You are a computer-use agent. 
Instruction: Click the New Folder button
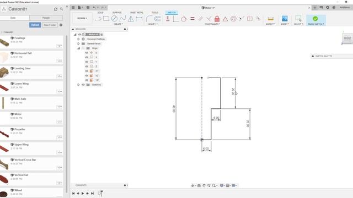coord(50,25)
